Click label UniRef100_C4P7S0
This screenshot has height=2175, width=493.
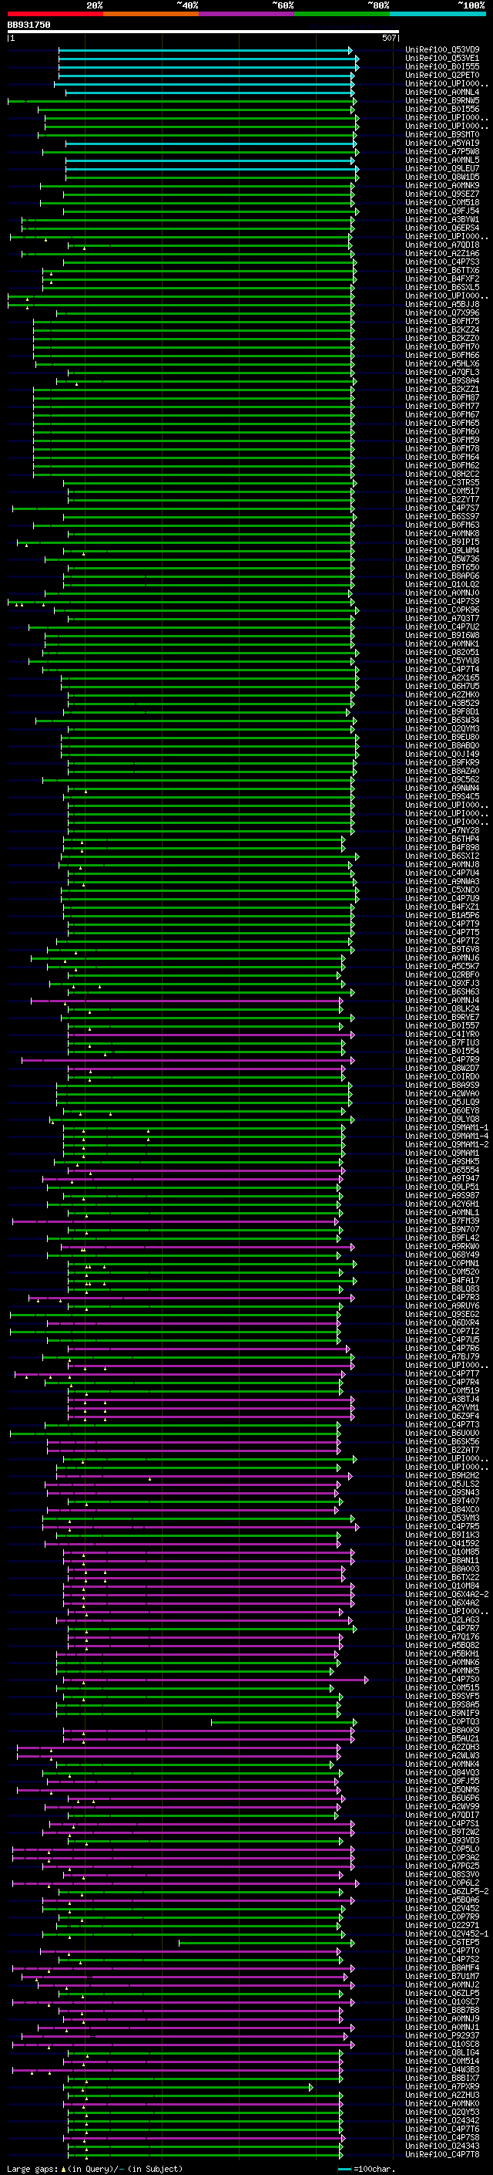point(442,1680)
